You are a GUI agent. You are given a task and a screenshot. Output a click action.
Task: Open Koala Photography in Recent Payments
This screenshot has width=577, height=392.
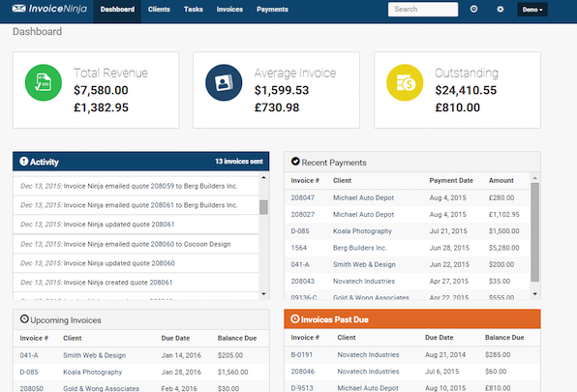click(362, 231)
